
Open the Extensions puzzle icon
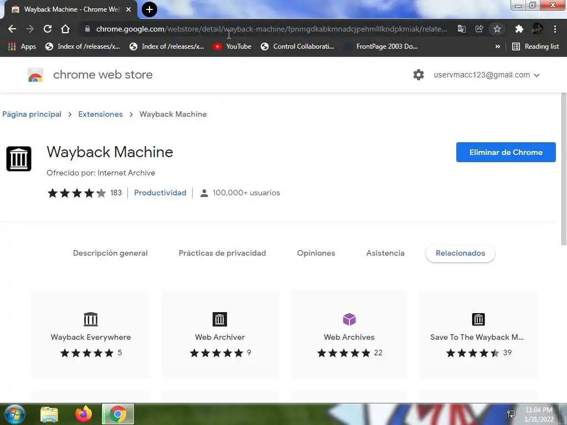pos(519,29)
